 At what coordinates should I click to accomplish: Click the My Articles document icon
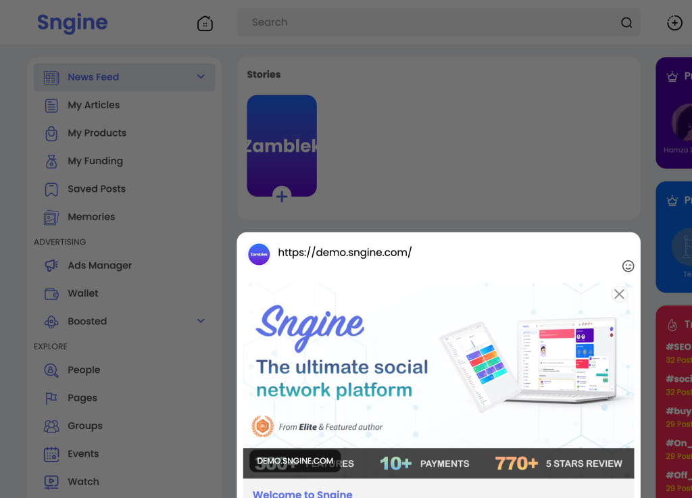(x=51, y=105)
